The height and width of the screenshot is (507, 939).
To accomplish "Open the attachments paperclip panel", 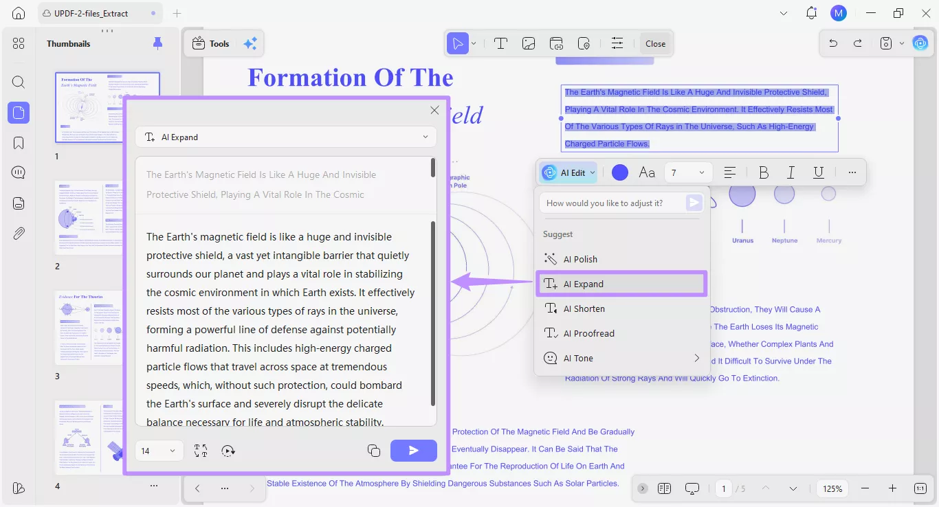I will pos(19,234).
